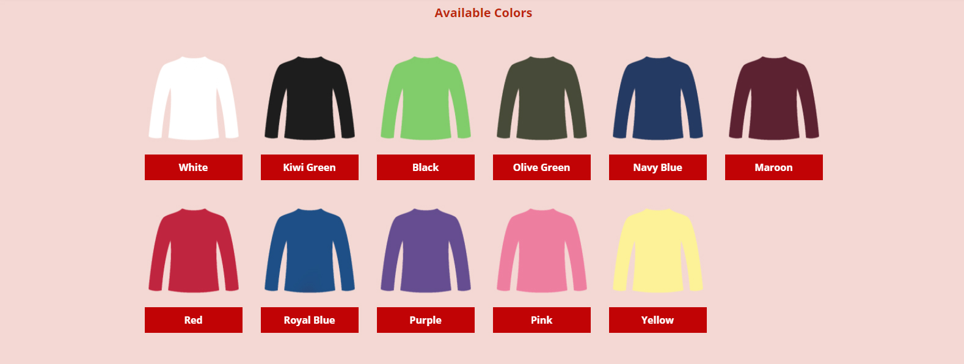Click the Kiwi Green label button
The height and width of the screenshot is (364, 964).
coord(310,167)
